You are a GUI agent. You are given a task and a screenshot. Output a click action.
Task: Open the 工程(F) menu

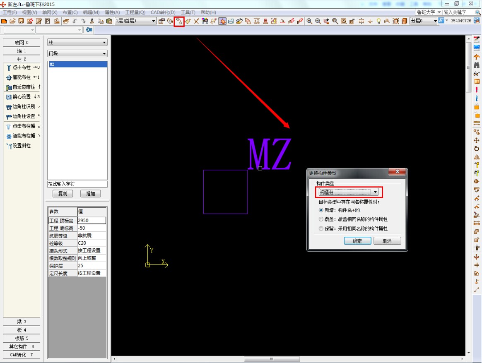[x=10, y=12]
